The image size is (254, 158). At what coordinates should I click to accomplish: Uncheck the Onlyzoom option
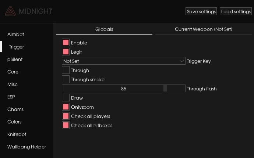pyautogui.click(x=66, y=107)
